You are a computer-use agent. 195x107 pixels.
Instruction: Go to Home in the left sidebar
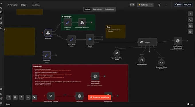[1, 18]
